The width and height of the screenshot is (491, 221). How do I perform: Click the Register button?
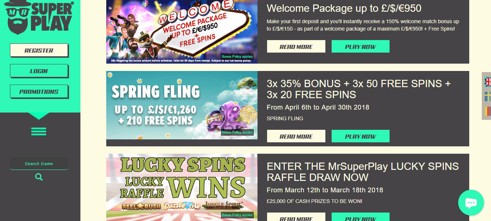pyautogui.click(x=39, y=50)
